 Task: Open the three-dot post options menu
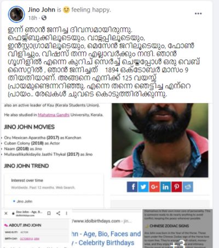198,14
